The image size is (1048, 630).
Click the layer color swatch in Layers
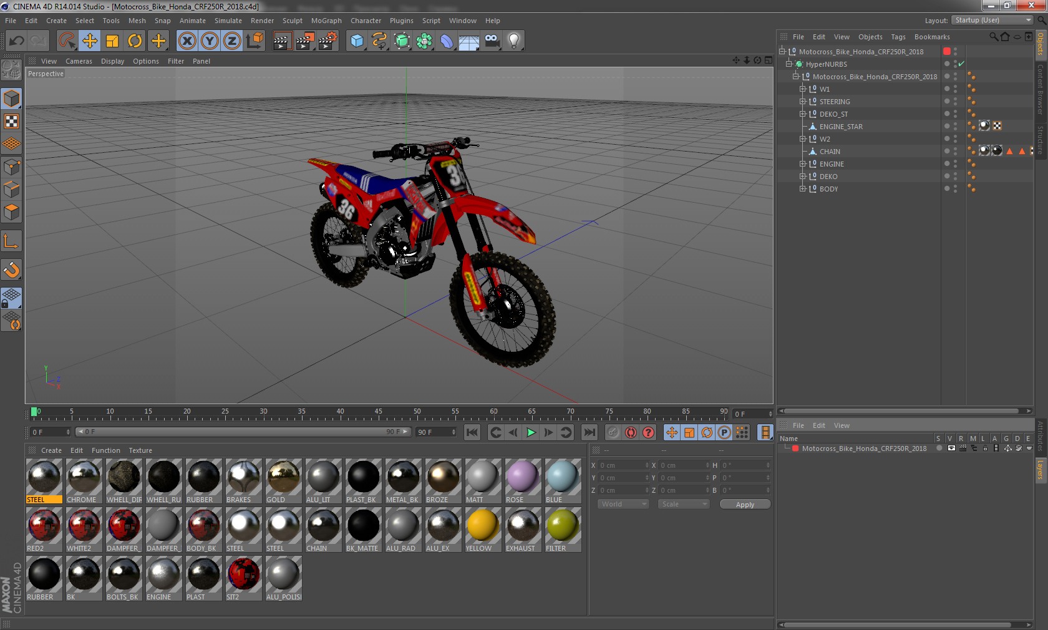coord(795,448)
